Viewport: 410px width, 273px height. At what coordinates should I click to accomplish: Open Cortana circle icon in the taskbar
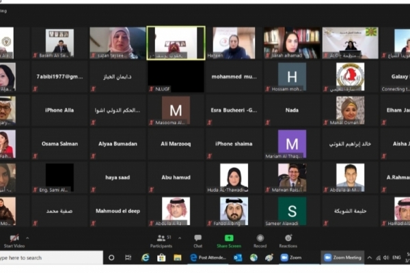(x=111, y=258)
